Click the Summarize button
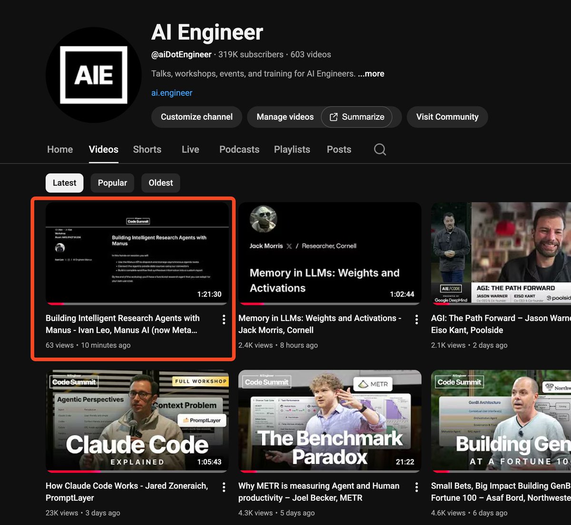571x525 pixels. 357,117
